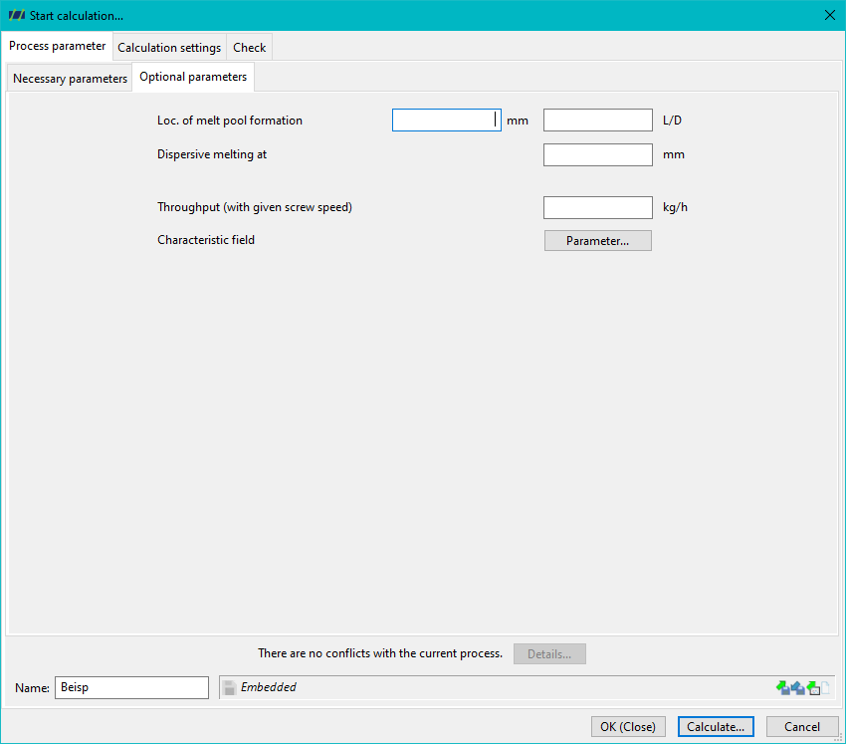Click the import from file icon (blue arrow with disk)

coord(798,688)
